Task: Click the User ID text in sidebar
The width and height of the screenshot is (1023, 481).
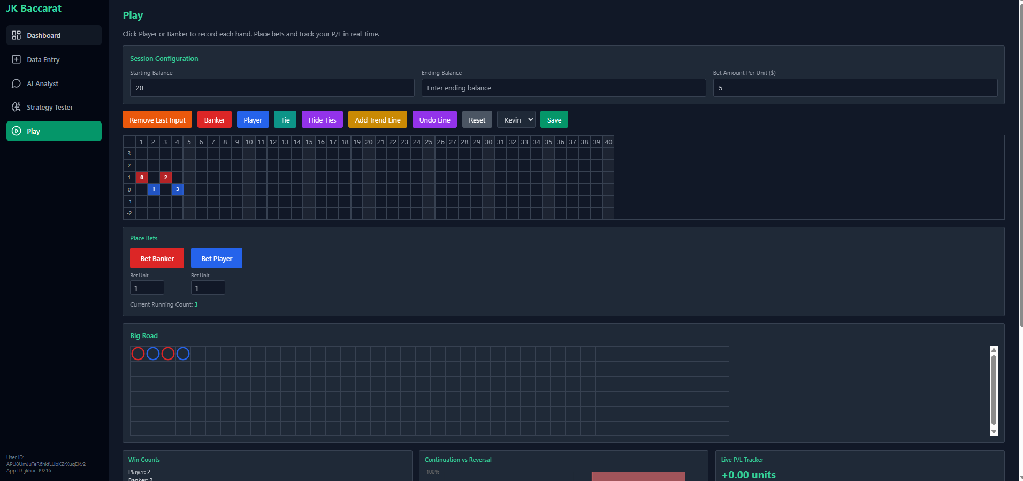Action: click(46, 461)
